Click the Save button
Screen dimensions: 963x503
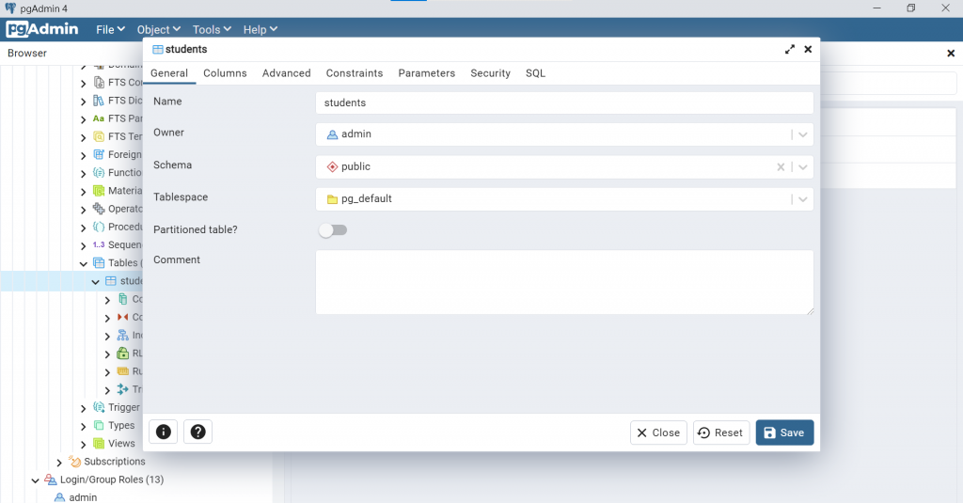point(784,432)
